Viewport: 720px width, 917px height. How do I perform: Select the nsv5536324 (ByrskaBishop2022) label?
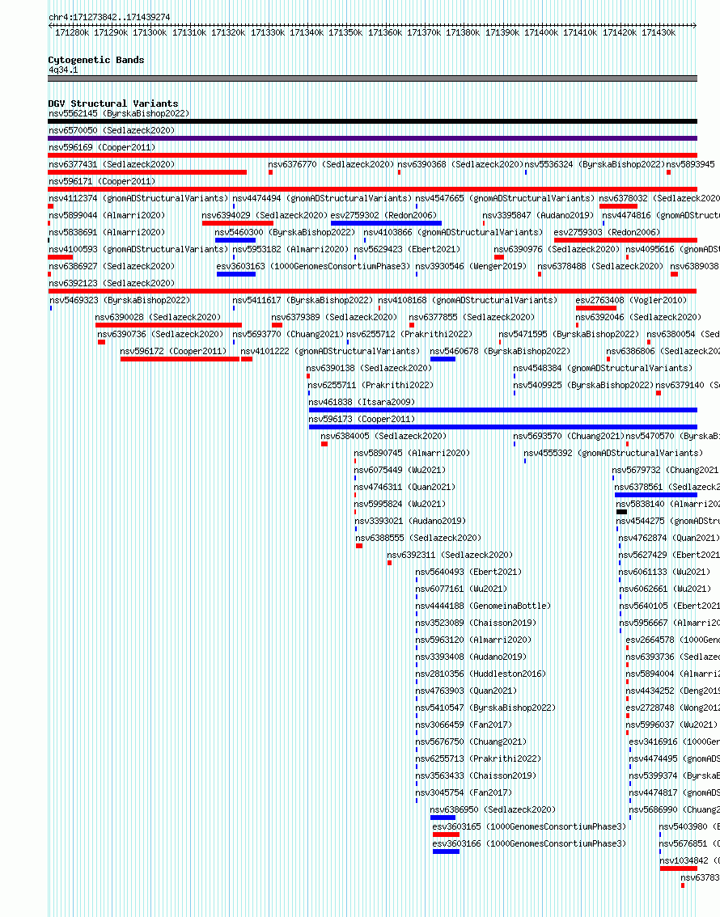point(595,164)
